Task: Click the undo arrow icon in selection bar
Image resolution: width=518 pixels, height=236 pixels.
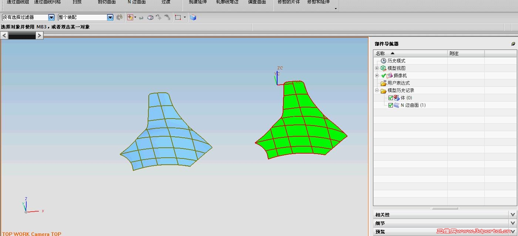Action: click(x=141, y=17)
